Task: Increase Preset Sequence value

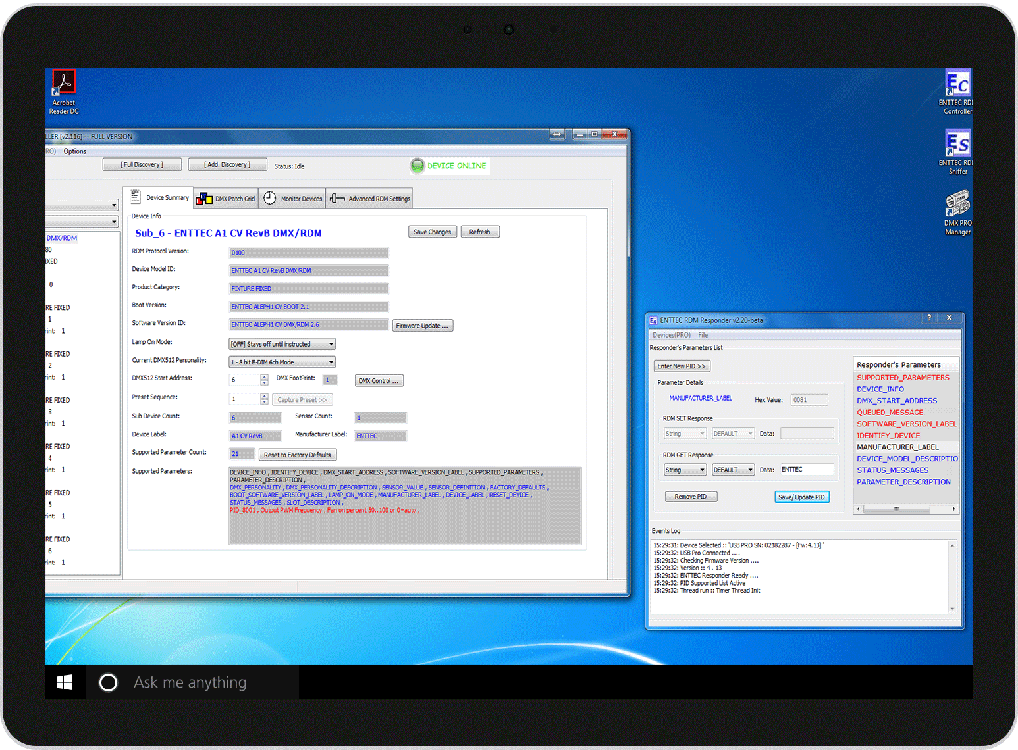Action: coord(264,396)
